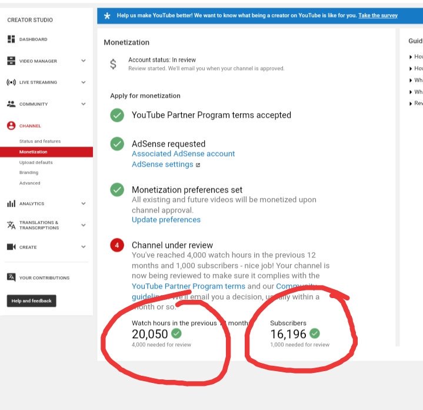
Task: Open Status and features under Channel
Action: click(x=40, y=141)
